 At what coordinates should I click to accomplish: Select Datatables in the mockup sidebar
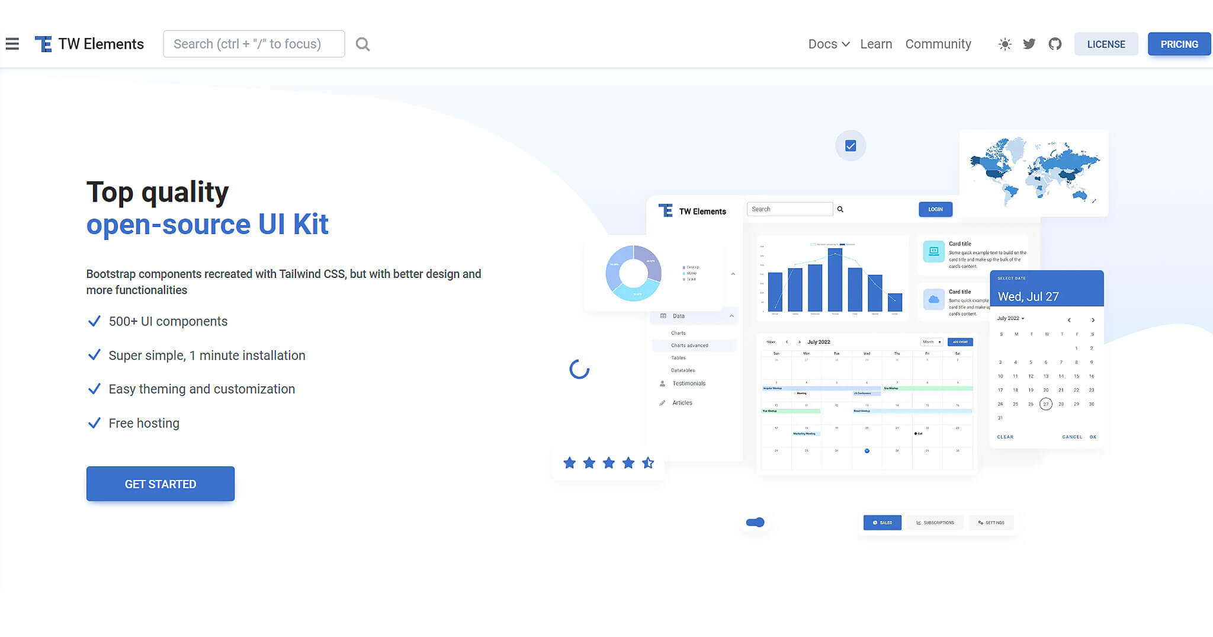tap(683, 370)
